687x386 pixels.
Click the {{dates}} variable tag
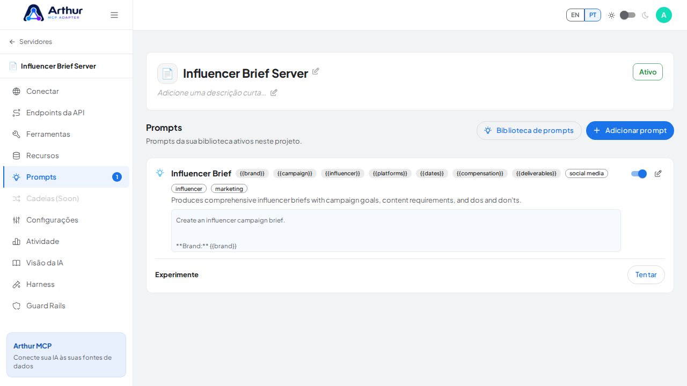[432, 174]
